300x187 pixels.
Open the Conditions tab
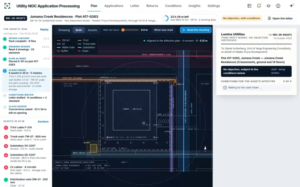coord(173,6)
